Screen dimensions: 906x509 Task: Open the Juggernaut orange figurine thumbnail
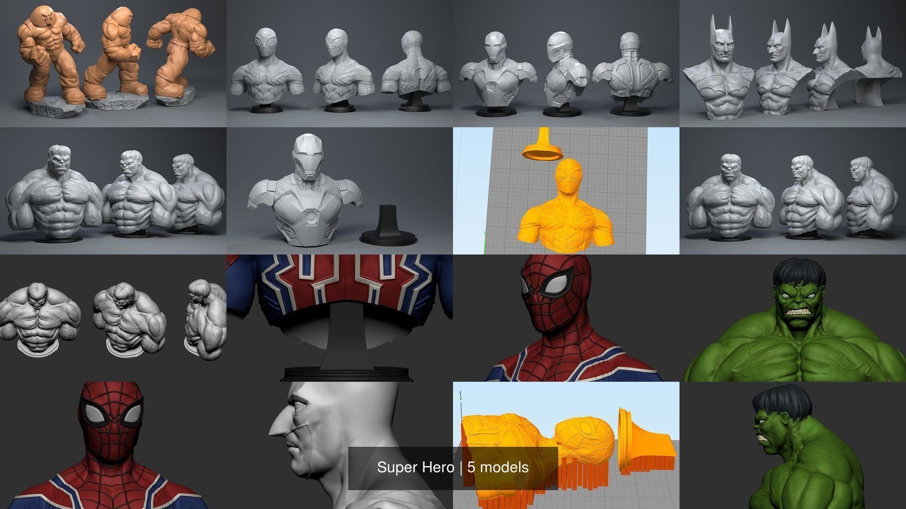(113, 64)
